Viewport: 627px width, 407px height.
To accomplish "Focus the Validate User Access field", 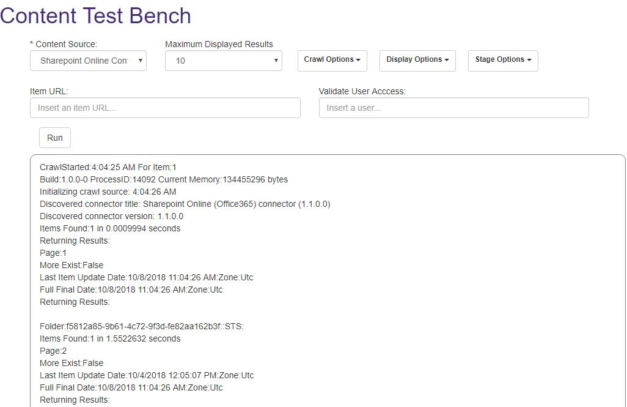I will (x=453, y=108).
